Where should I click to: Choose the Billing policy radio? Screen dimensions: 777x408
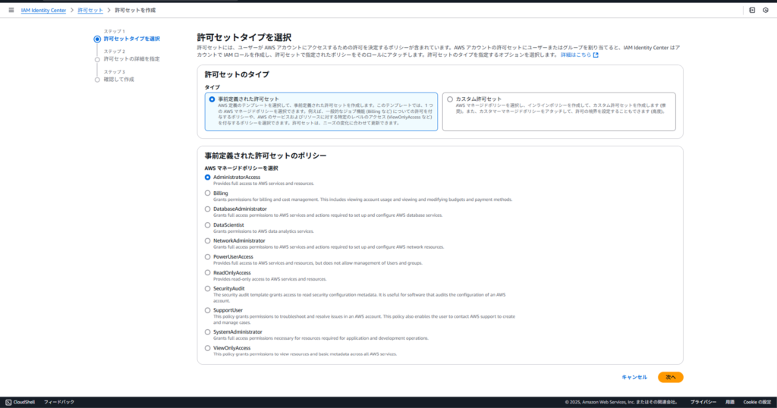[x=208, y=193]
